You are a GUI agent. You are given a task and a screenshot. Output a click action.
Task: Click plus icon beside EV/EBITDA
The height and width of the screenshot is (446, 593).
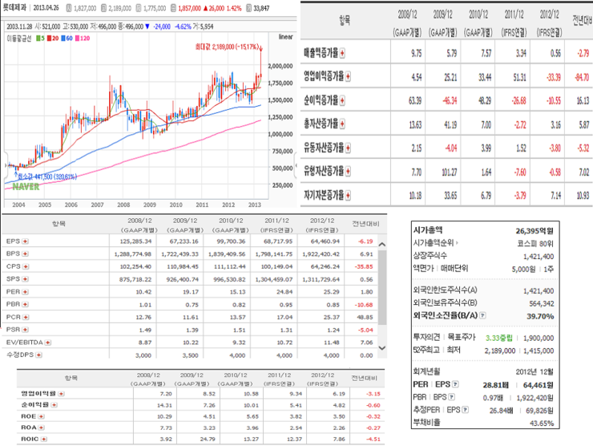point(47,343)
